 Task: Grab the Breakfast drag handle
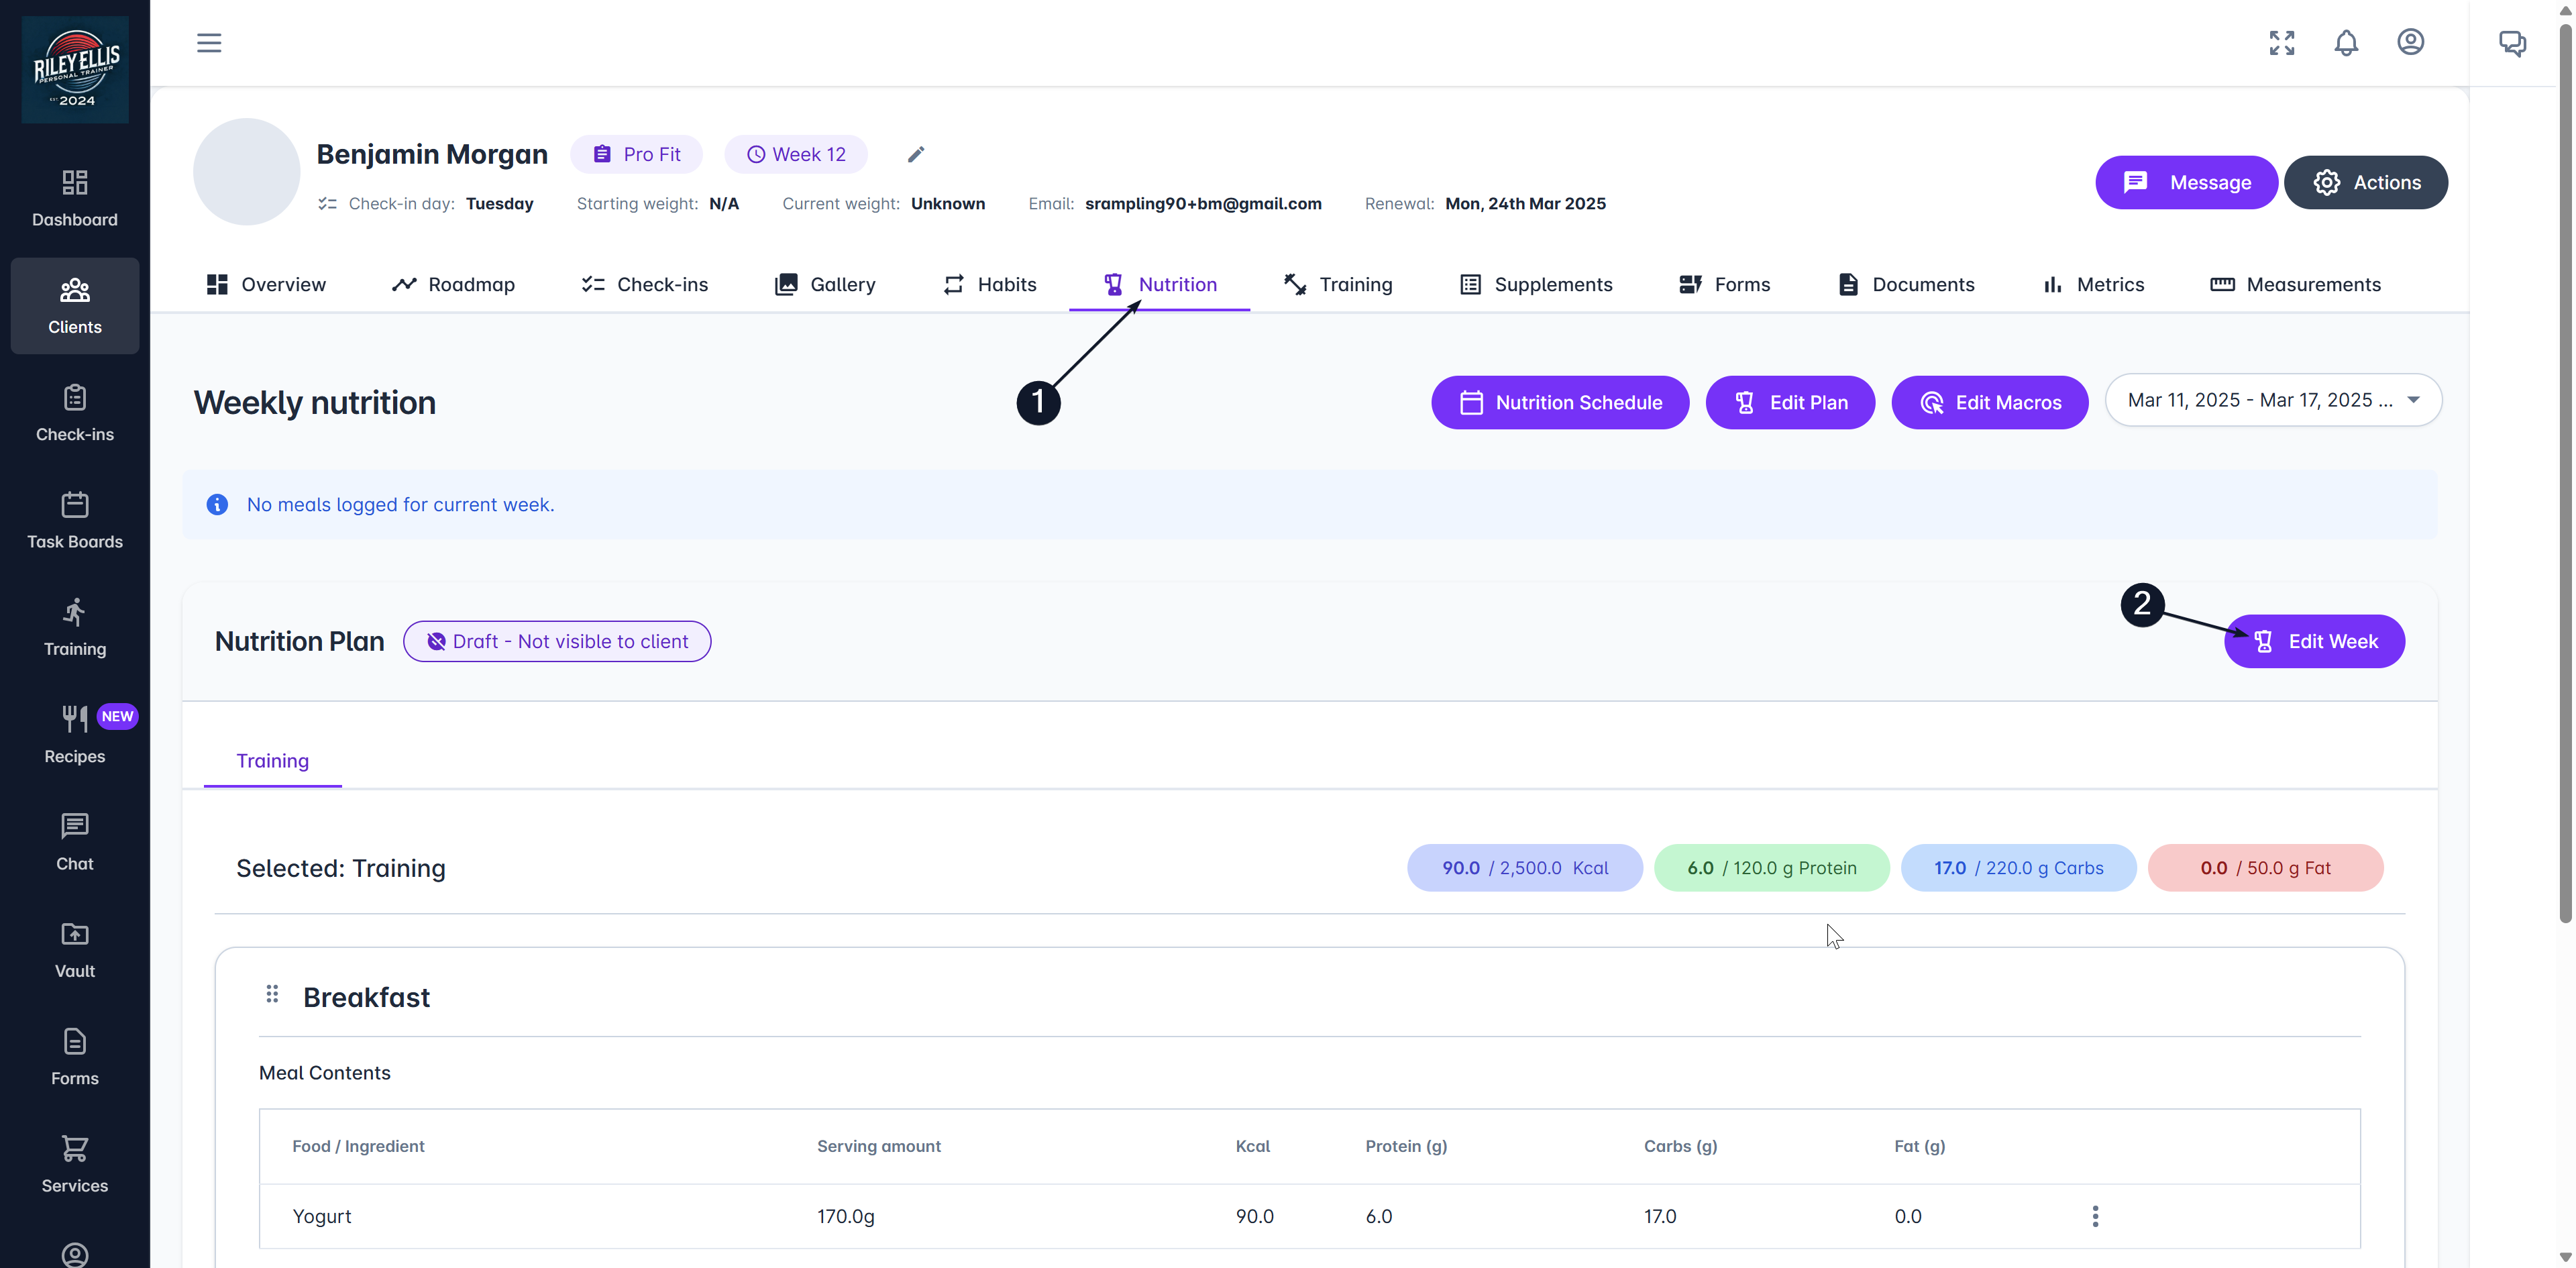coord(272,994)
